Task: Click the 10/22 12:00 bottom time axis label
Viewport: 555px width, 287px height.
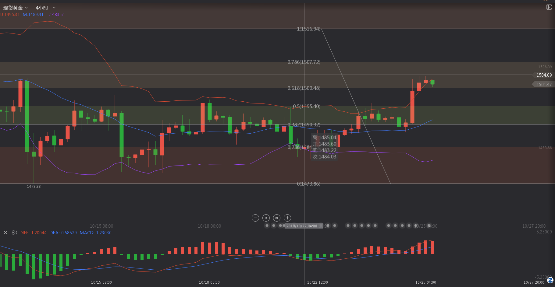Action: coord(318,282)
